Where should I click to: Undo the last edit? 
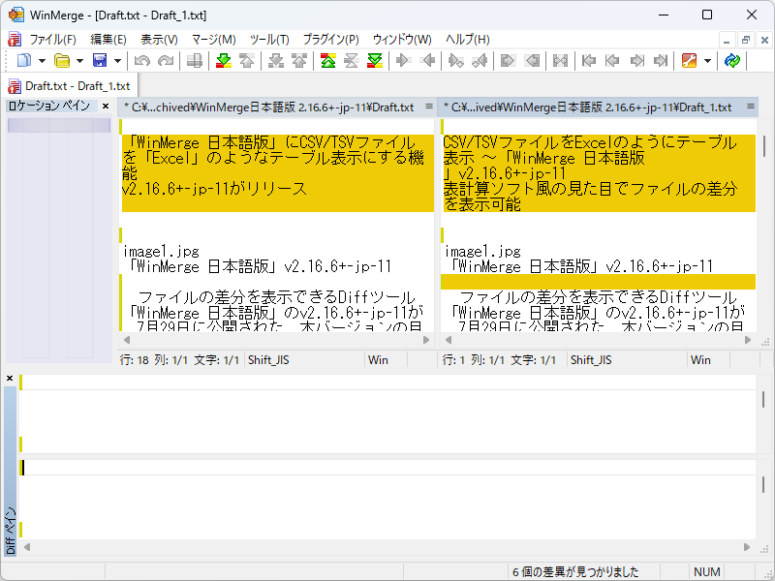point(140,61)
